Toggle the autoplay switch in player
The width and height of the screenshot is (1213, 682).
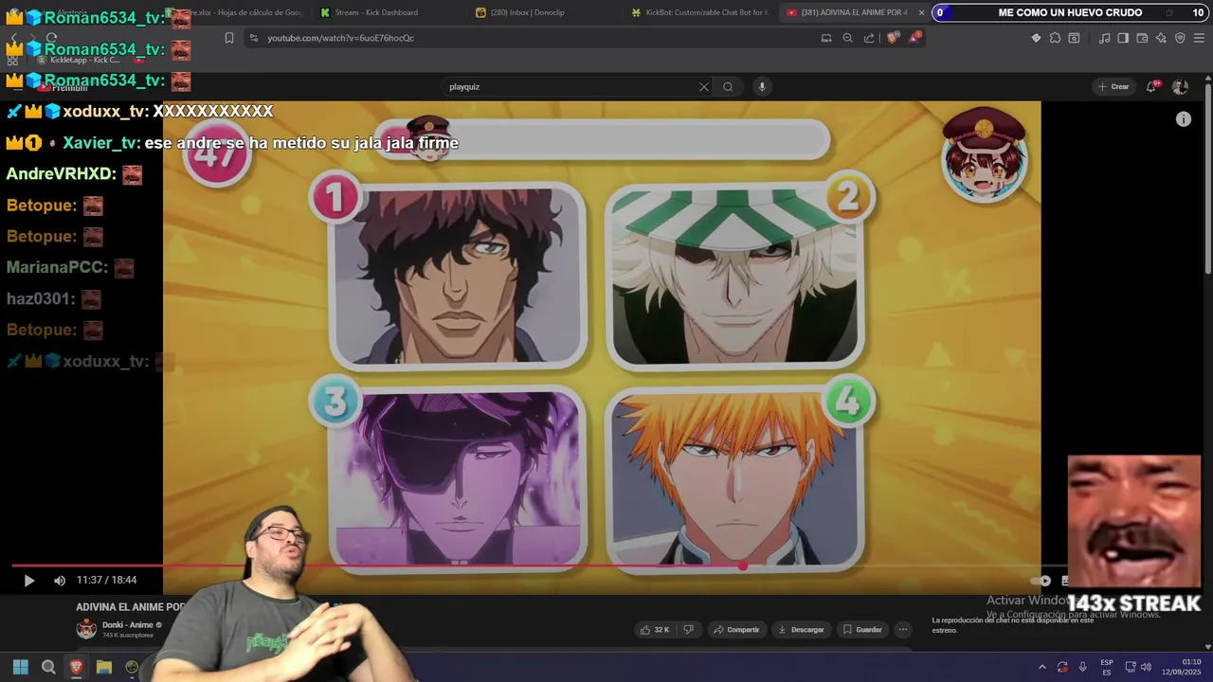[1041, 581]
